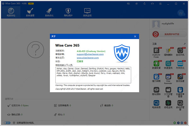This screenshot has width=189, height=126.
Task: Click the clock restore icon in title bar
Action: (136, 3)
